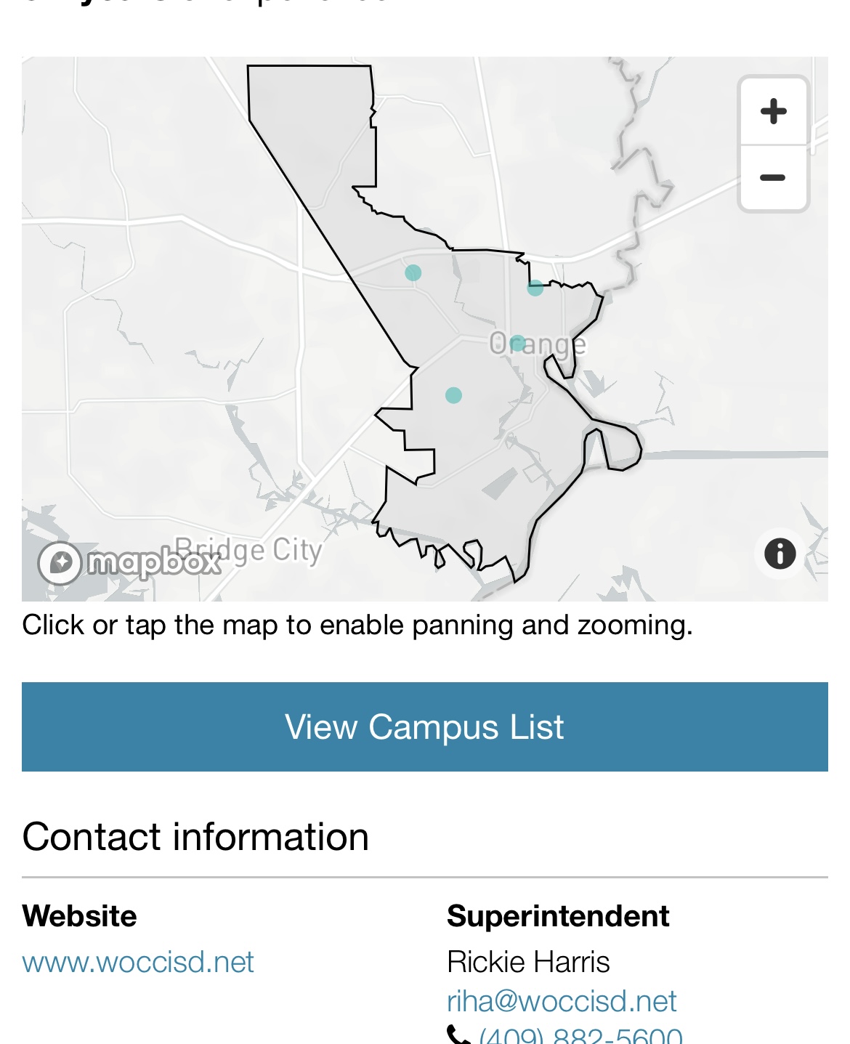
Task: Visit the www.woccisd.net website link
Action: 138,962
